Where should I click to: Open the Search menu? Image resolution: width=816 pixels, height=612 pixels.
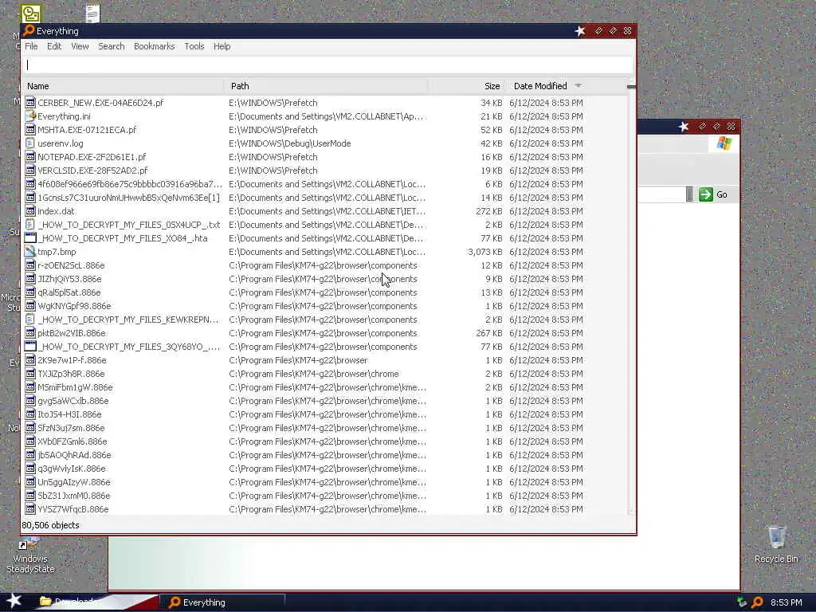[x=112, y=46]
